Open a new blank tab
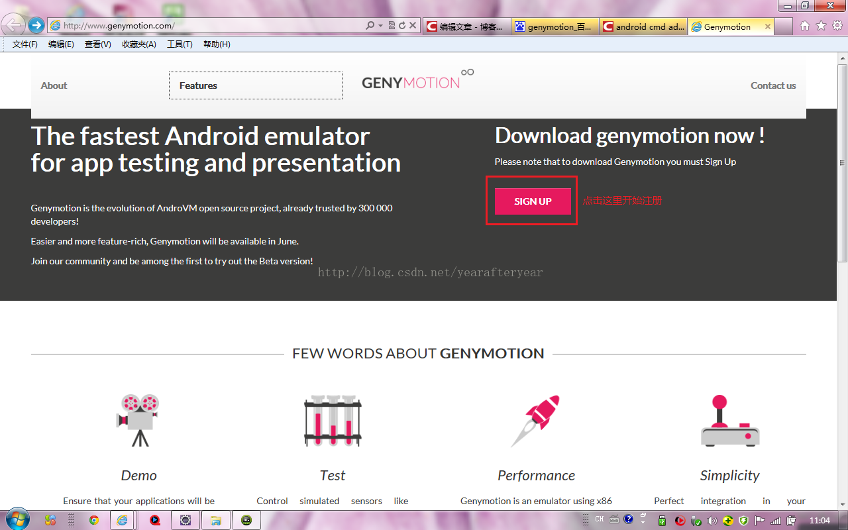This screenshot has height=530, width=848. pyautogui.click(x=784, y=26)
